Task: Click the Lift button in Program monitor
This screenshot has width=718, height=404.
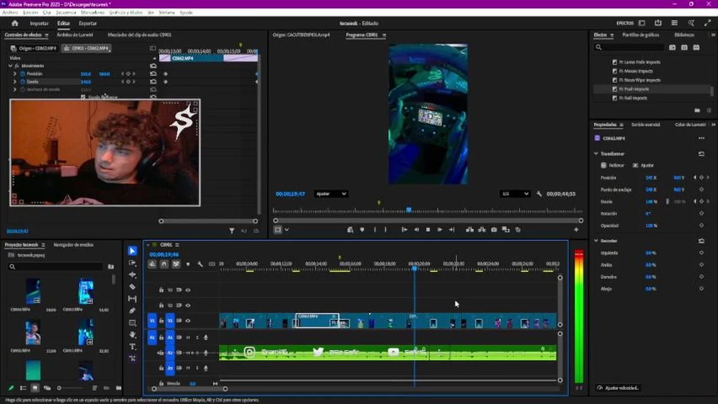Action: pos(470,229)
